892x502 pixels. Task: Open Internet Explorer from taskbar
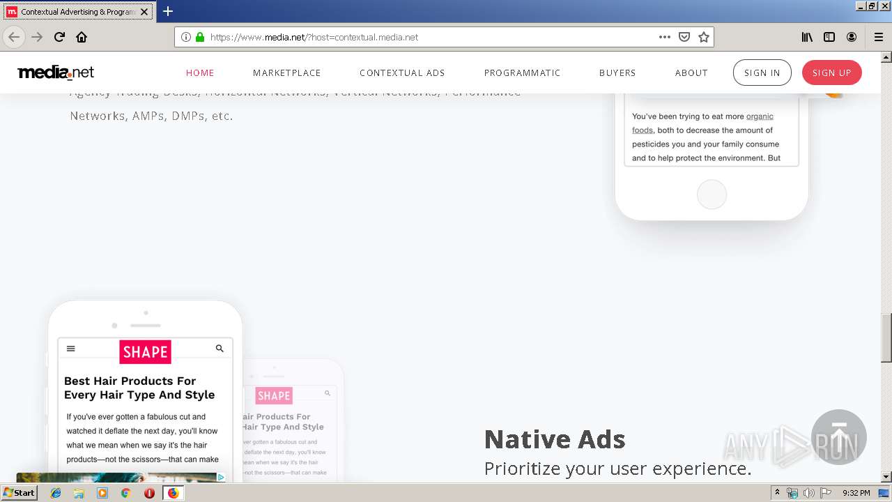pos(56,493)
